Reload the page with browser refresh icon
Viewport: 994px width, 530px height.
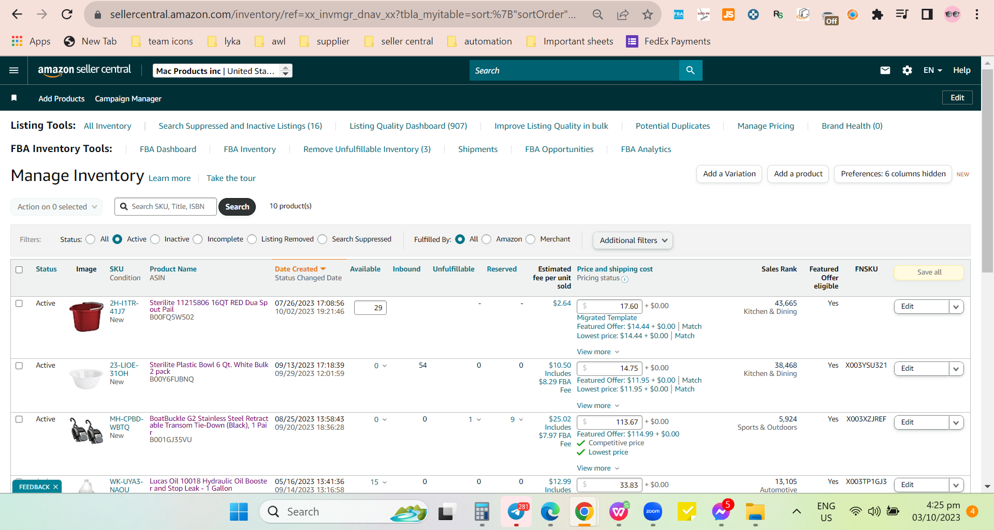(x=67, y=14)
